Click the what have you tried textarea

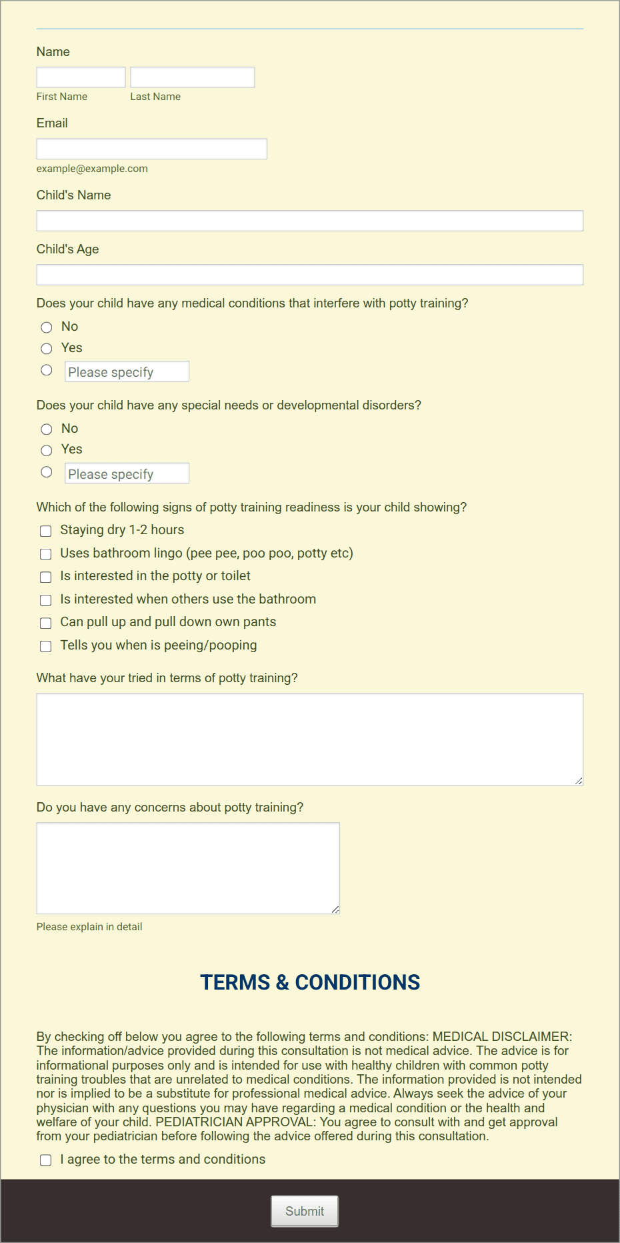coord(309,740)
